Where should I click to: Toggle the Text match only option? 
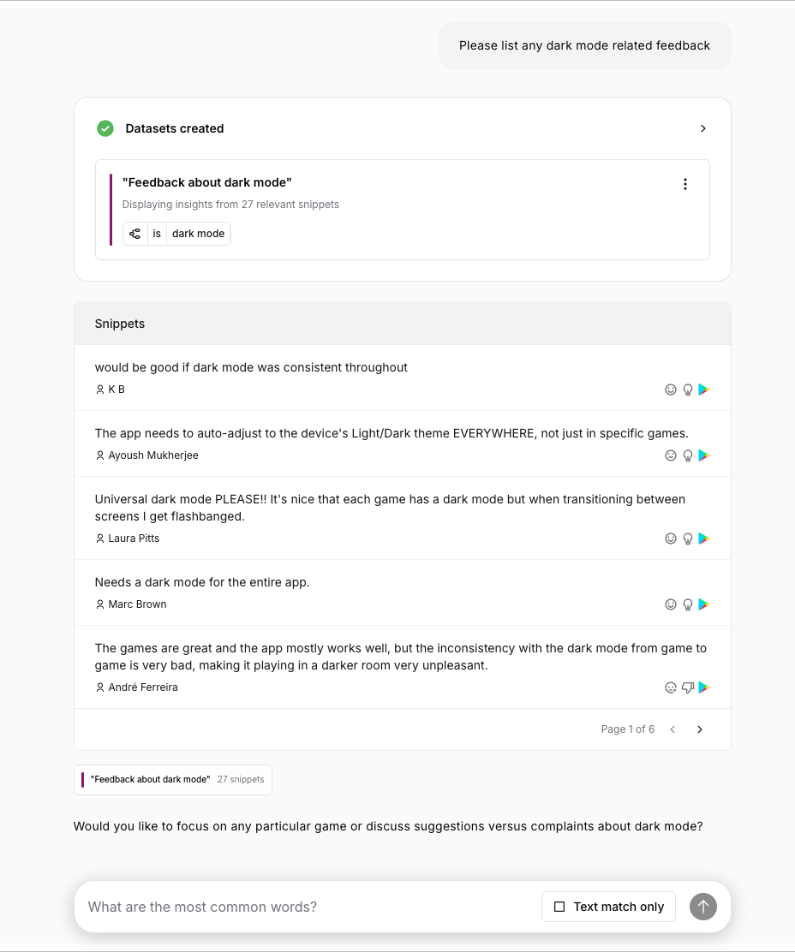click(x=608, y=907)
